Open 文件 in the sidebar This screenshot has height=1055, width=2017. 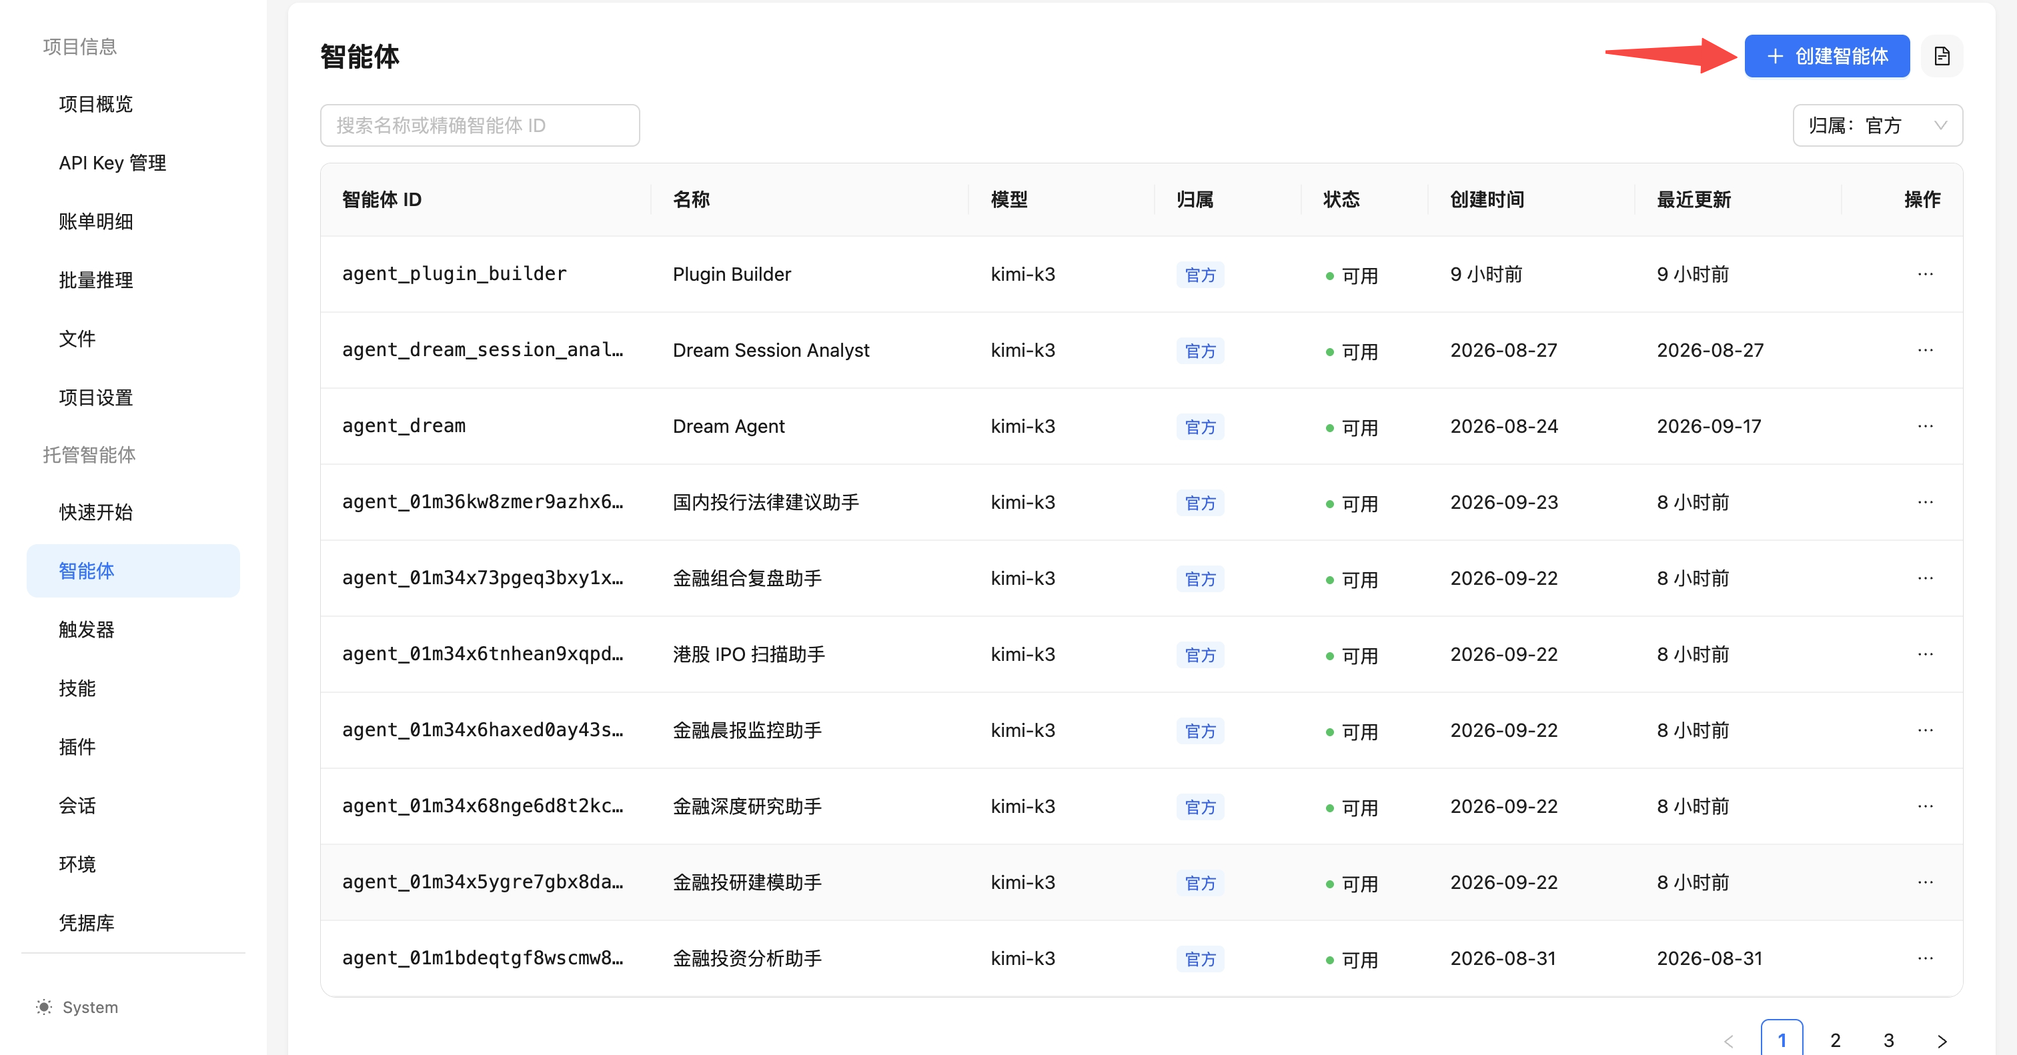pos(77,339)
